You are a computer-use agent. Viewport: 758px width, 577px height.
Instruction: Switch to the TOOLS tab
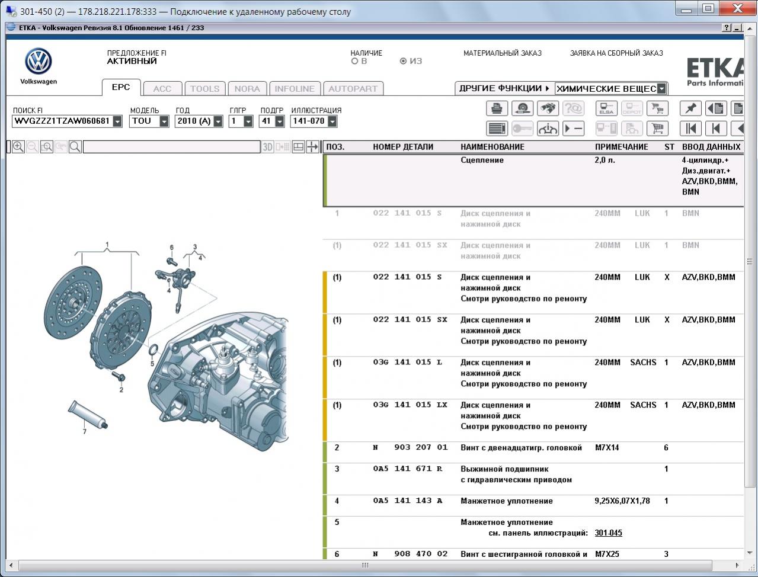[x=204, y=89]
